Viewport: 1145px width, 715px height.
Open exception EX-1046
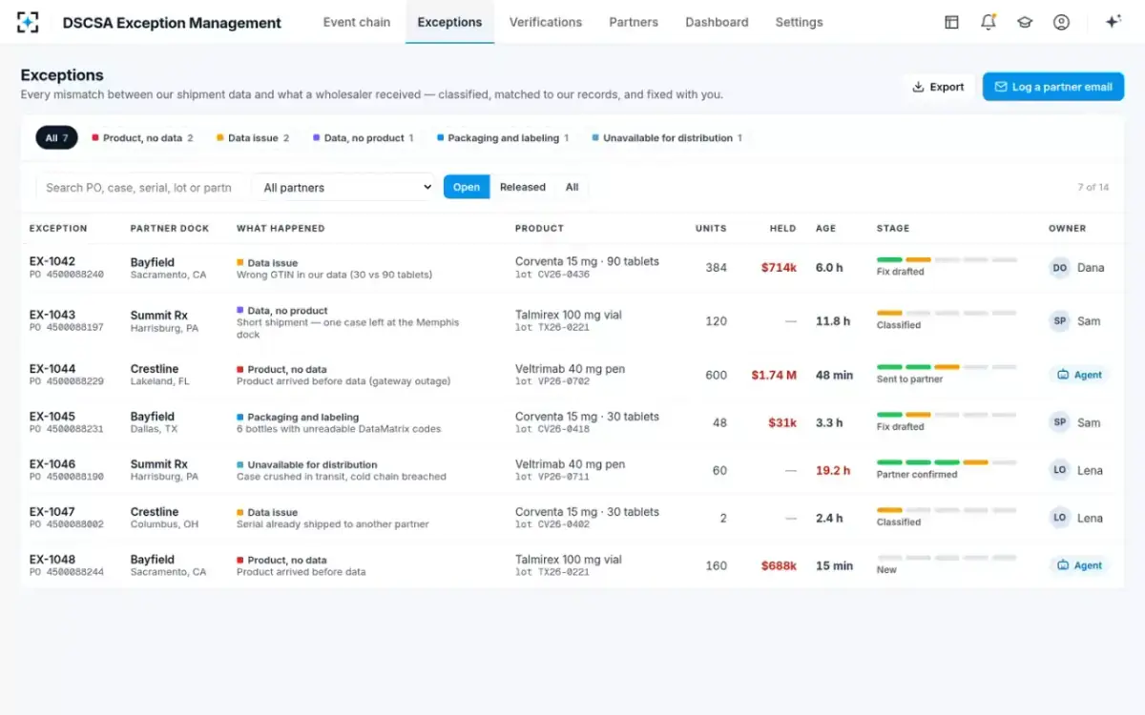pyautogui.click(x=52, y=464)
